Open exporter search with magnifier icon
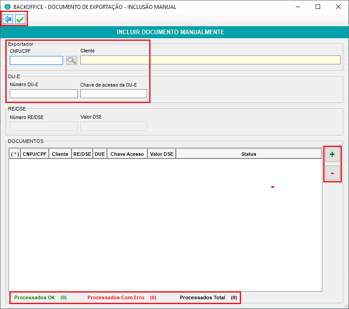Image resolution: width=349 pixels, height=309 pixels. point(71,60)
